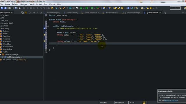Viewport: 186px width, 104px height.
Task: Select Calculator_AWT project
Action: (x=6, y=23)
